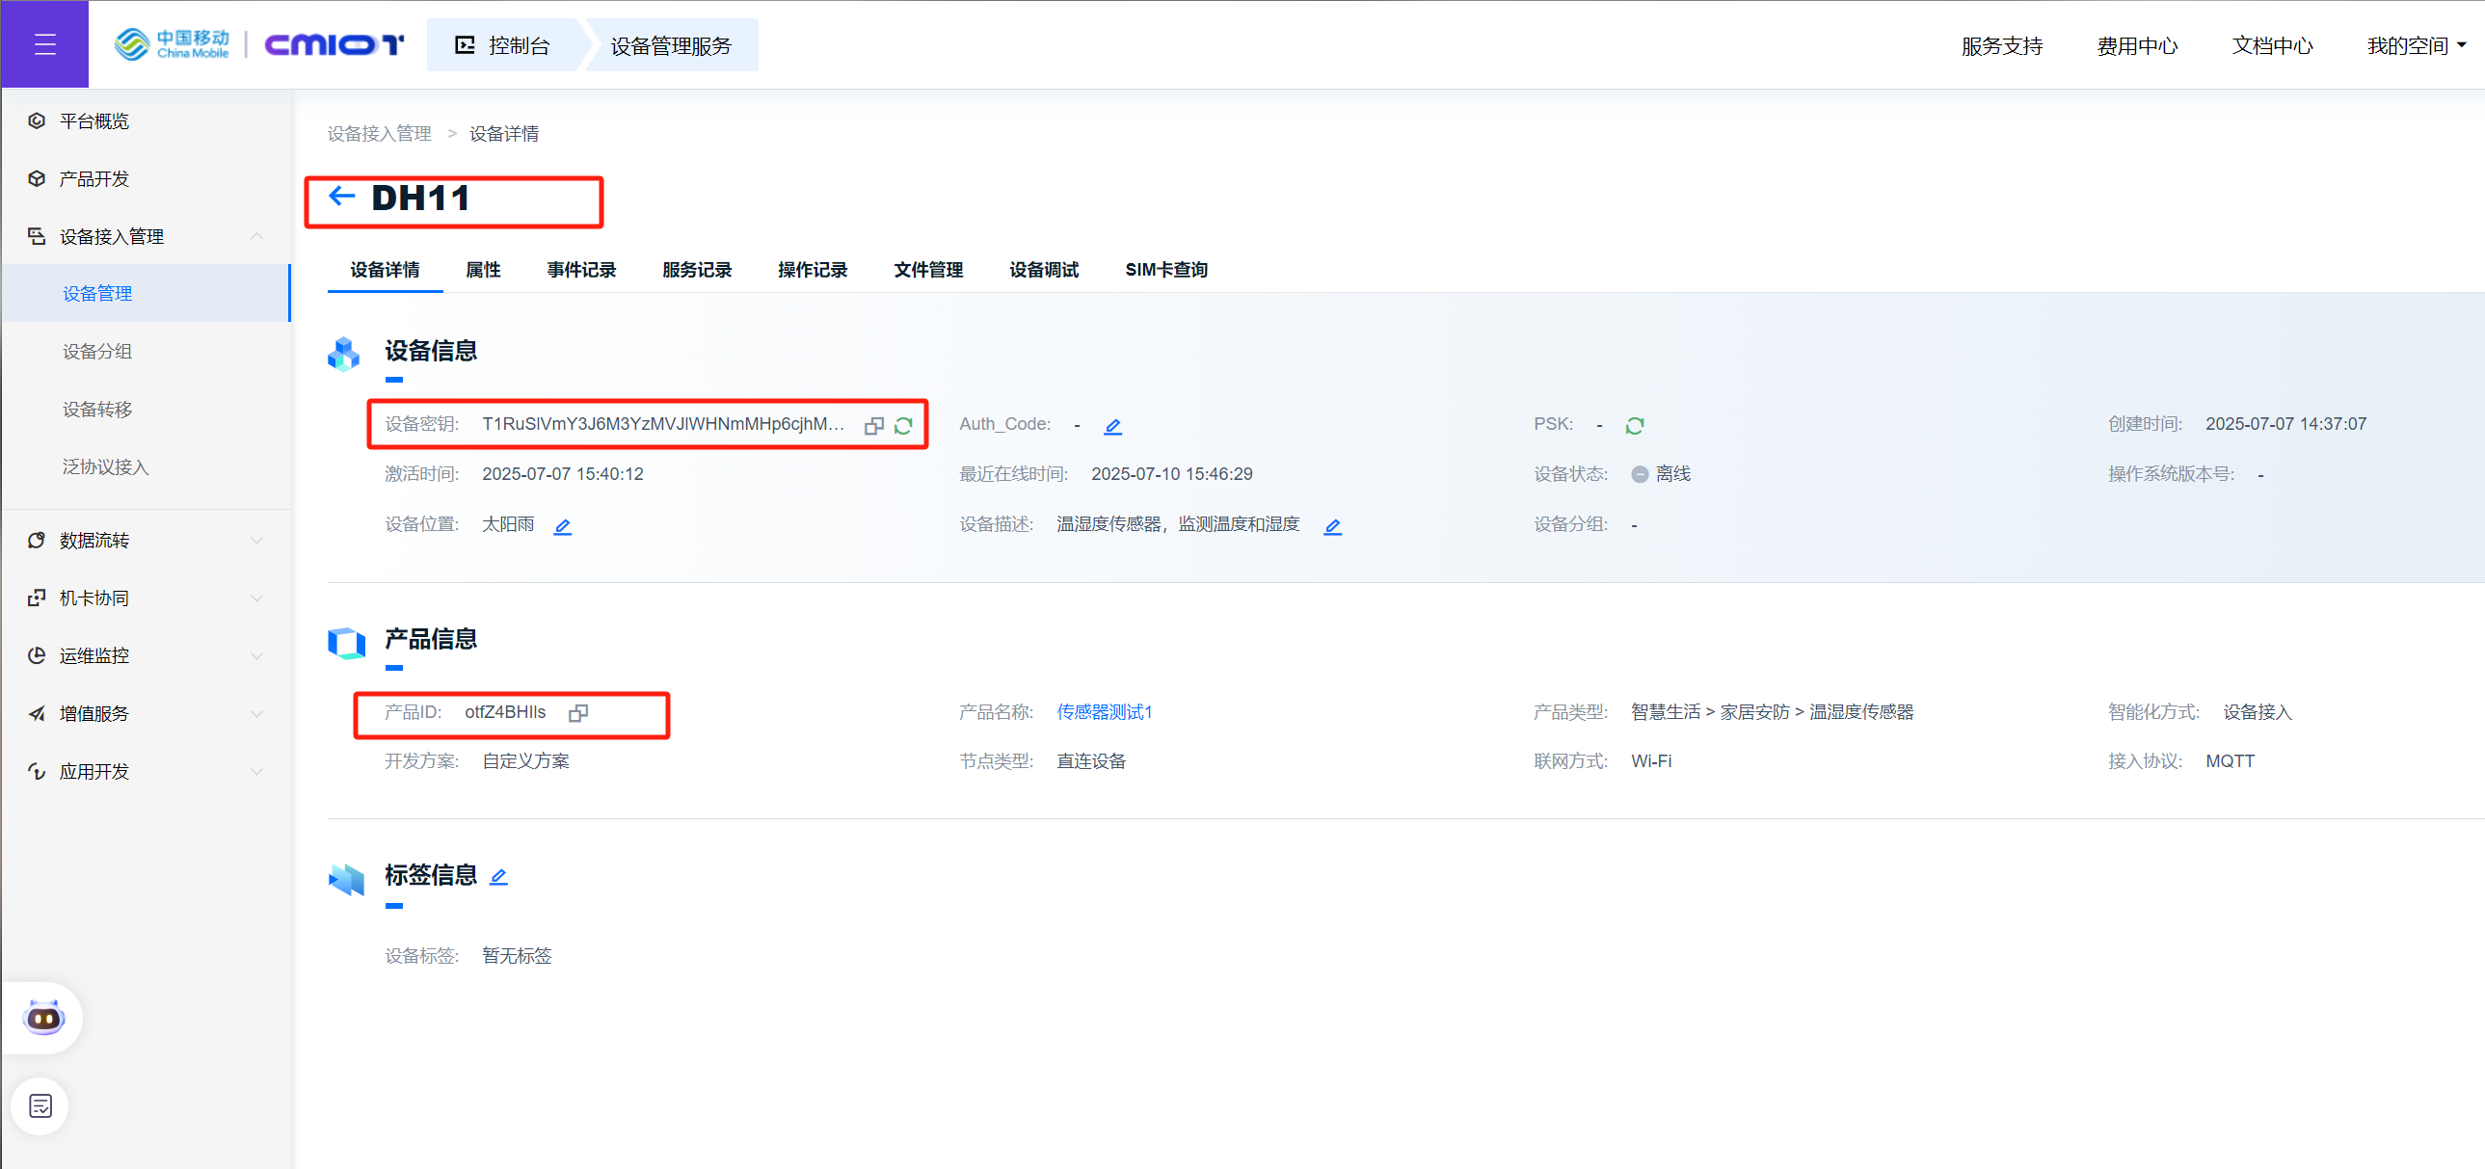This screenshot has width=2485, height=1169.
Task: Click the 暂无标签 device tag text
Action: 517,956
